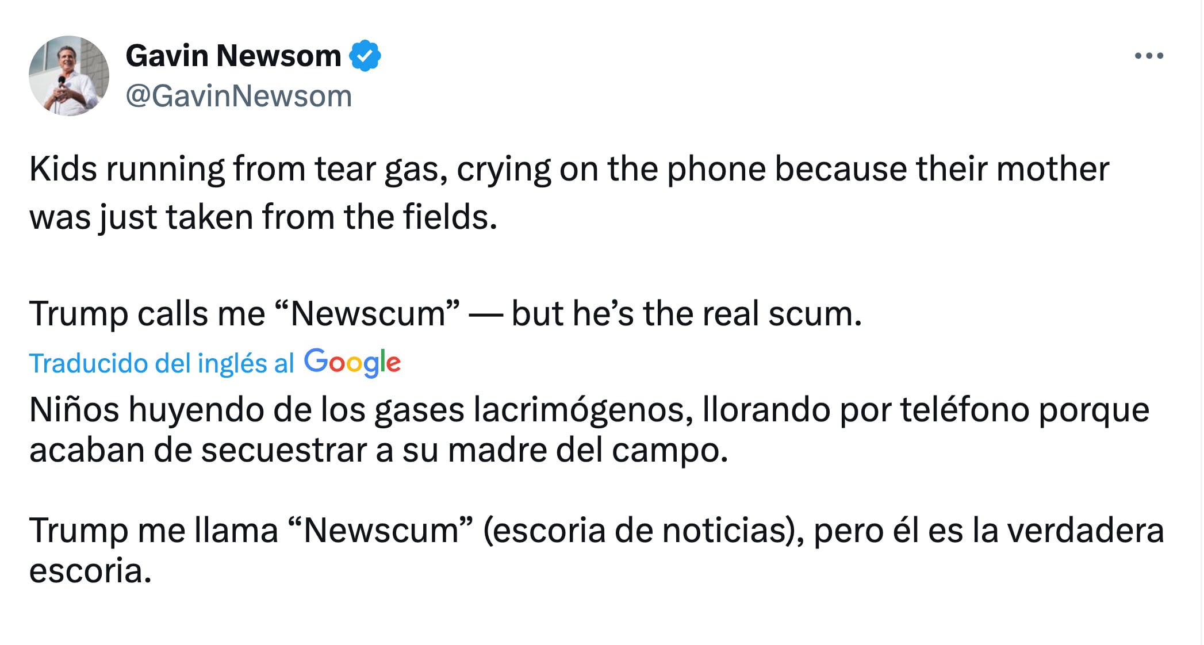The width and height of the screenshot is (1204, 645).
Task: Open Gavin Newsom's profile avatar photo
Action: coord(69,76)
